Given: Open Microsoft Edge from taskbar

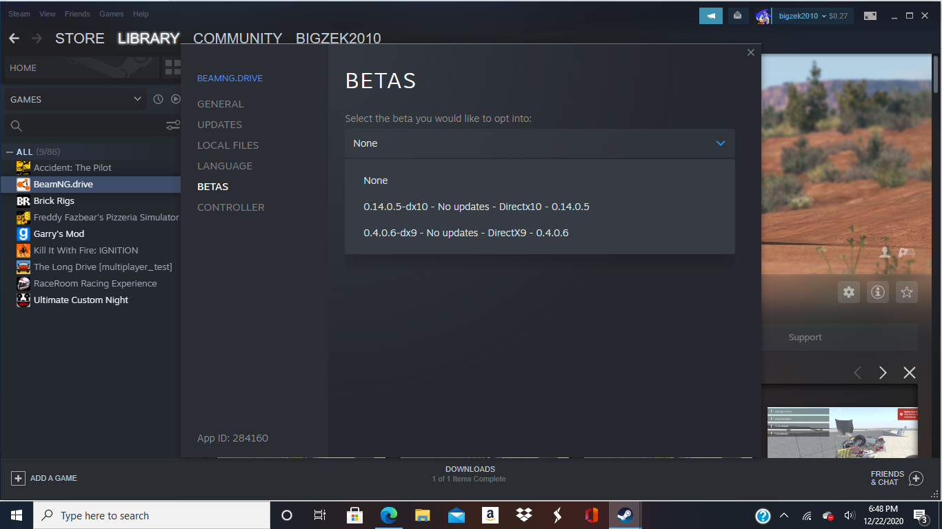Looking at the screenshot, I should click(x=389, y=515).
